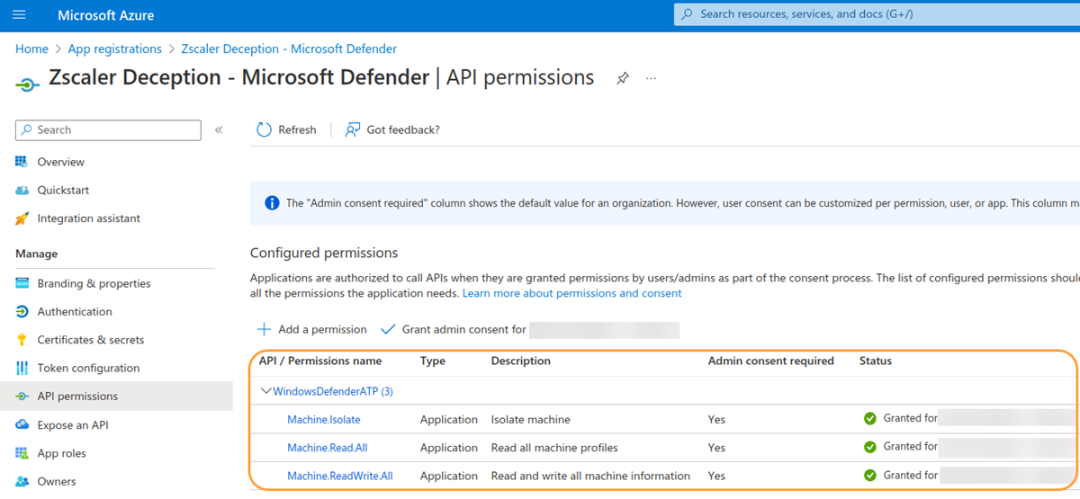Screen dimensions: 1080x499
Task: Pin the API permissions page
Action: point(622,78)
